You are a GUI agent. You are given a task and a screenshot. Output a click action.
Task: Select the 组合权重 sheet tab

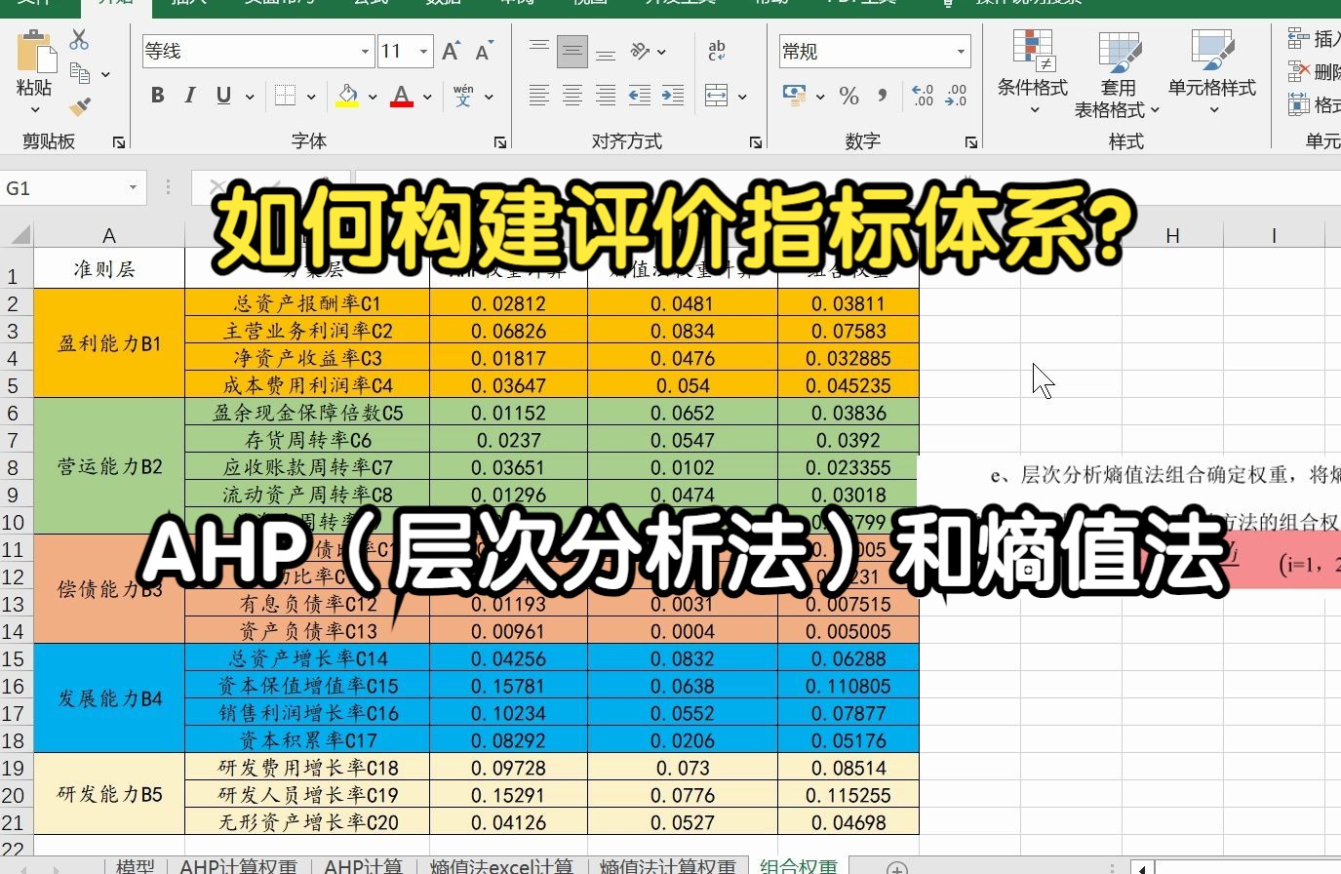pyautogui.click(x=799, y=866)
